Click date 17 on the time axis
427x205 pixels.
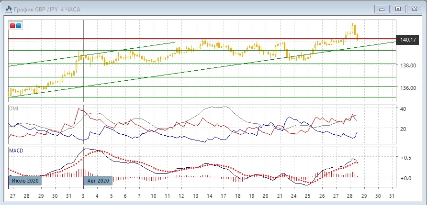[x=223, y=196]
